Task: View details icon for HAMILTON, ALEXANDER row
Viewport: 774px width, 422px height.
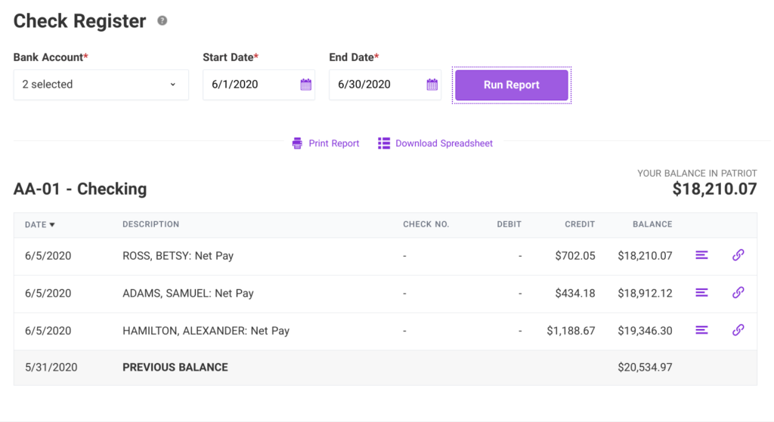Action: [x=701, y=330]
